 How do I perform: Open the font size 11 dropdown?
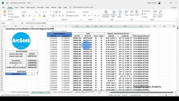pyautogui.click(x=40, y=12)
